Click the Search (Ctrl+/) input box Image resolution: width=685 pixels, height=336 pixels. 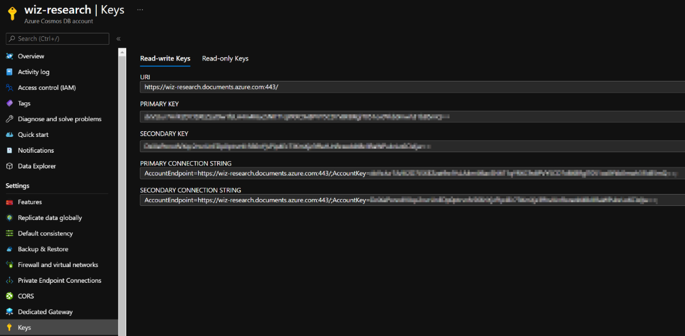57,38
